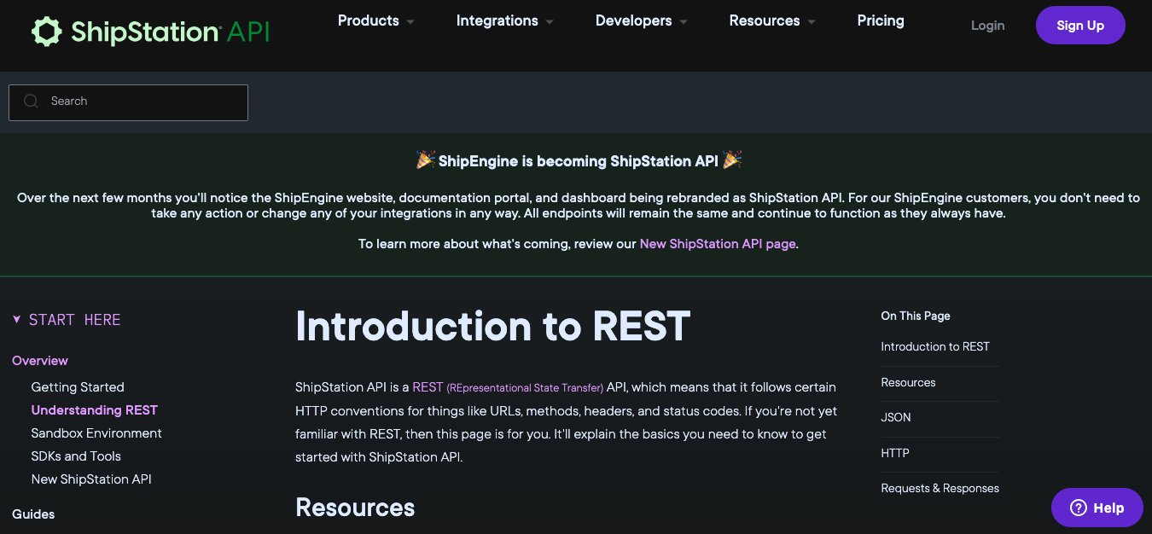Select Getting Started in the sidebar
The image size is (1152, 534).
coord(78,387)
